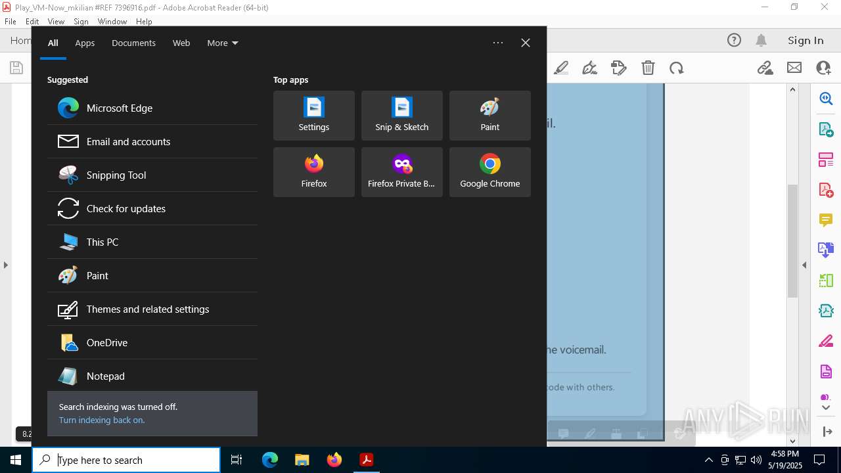Open the volume control in system tray

(756, 460)
